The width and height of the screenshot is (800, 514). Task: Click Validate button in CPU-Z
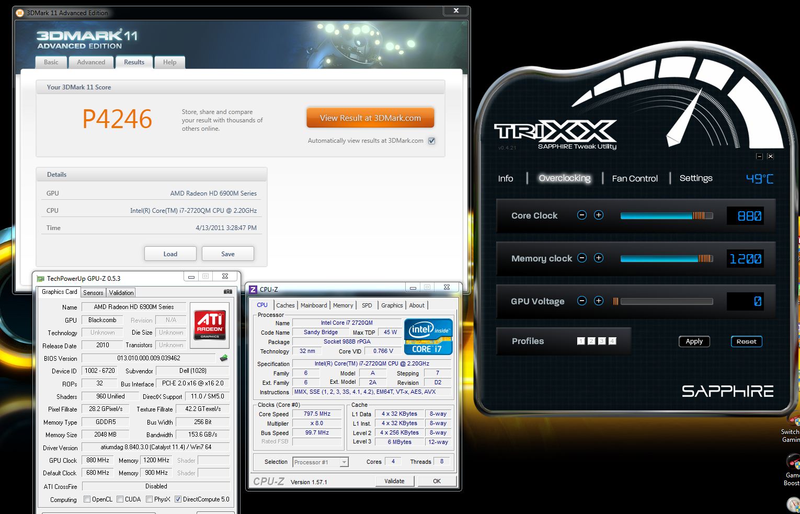[394, 481]
